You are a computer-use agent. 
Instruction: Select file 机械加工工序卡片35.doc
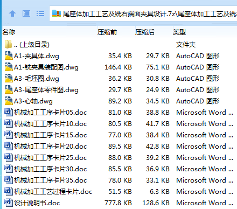[50, 180]
